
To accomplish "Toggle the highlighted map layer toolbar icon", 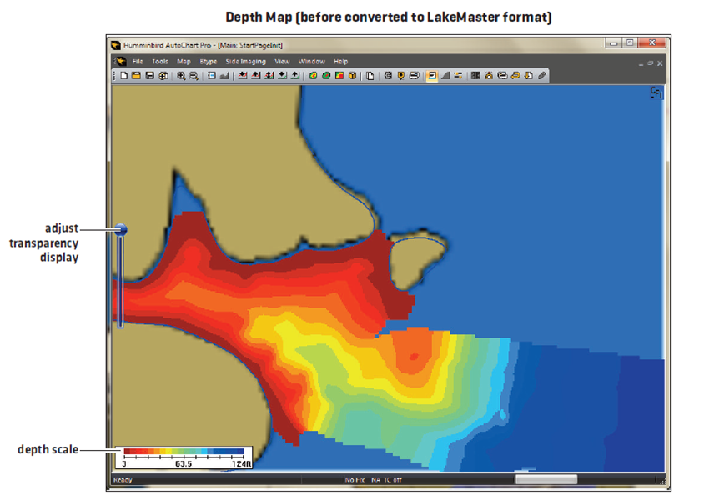I will (x=432, y=75).
